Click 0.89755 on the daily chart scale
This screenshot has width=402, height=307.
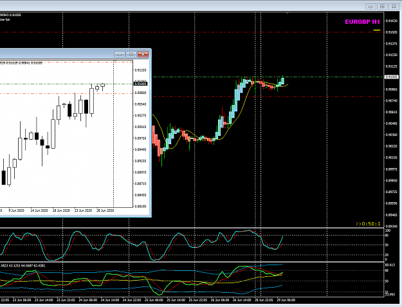coord(140,138)
